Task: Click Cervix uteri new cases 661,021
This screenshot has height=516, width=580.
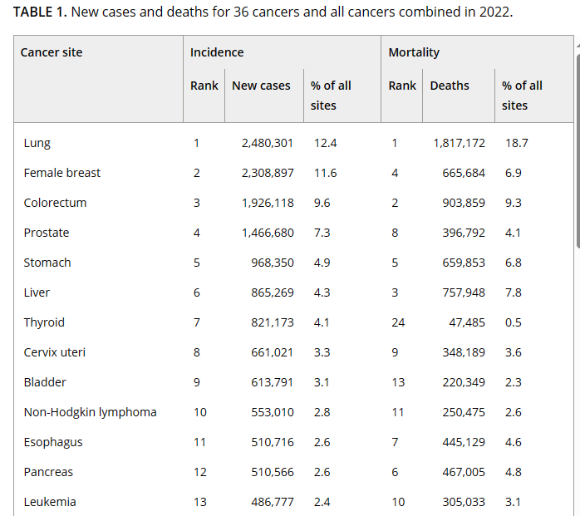Action: (272, 352)
